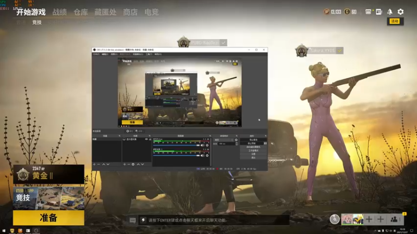Toggle visibility eye of display capture source
The width and height of the screenshot is (417, 234).
click(x=146, y=139)
